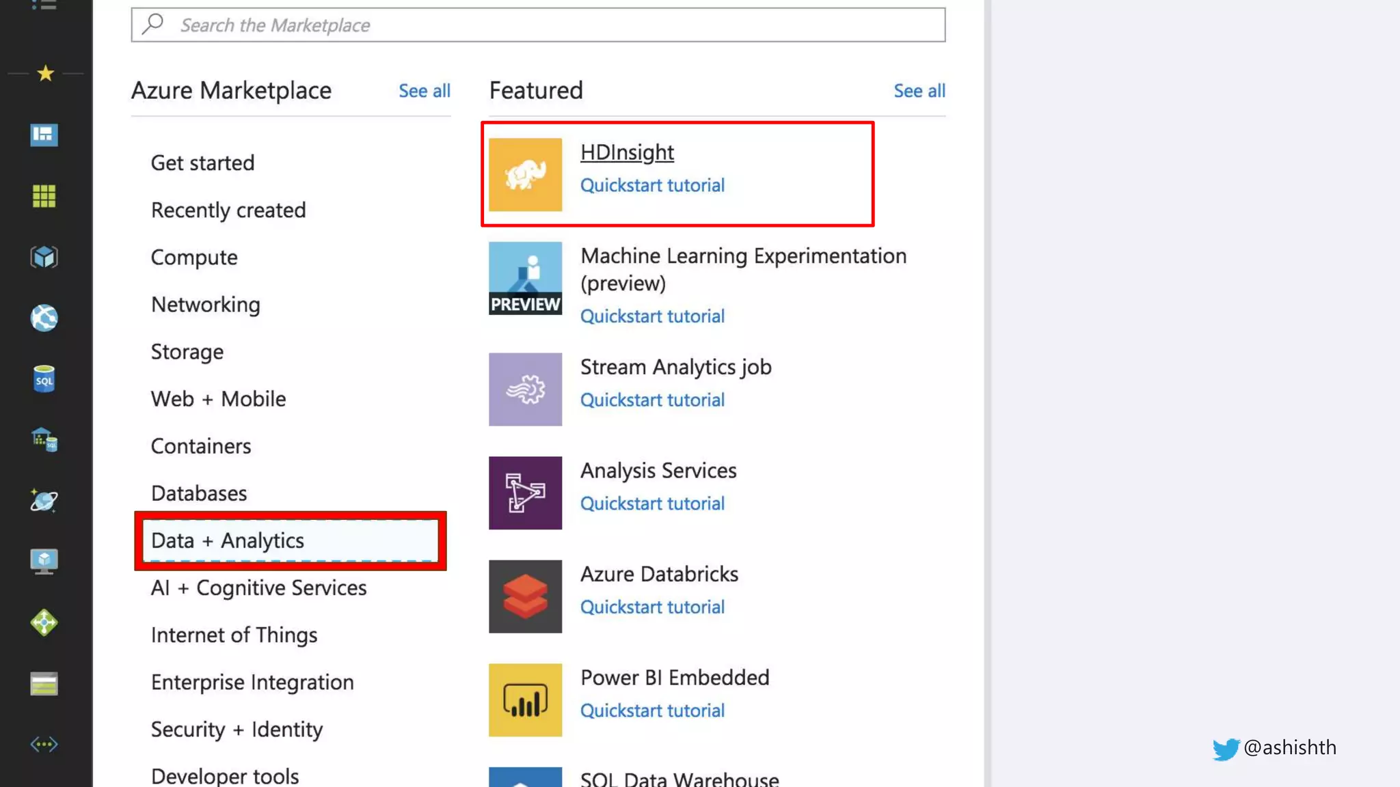Choose AI + Cognitive Services category
Image resolution: width=1400 pixels, height=787 pixels.
(258, 588)
